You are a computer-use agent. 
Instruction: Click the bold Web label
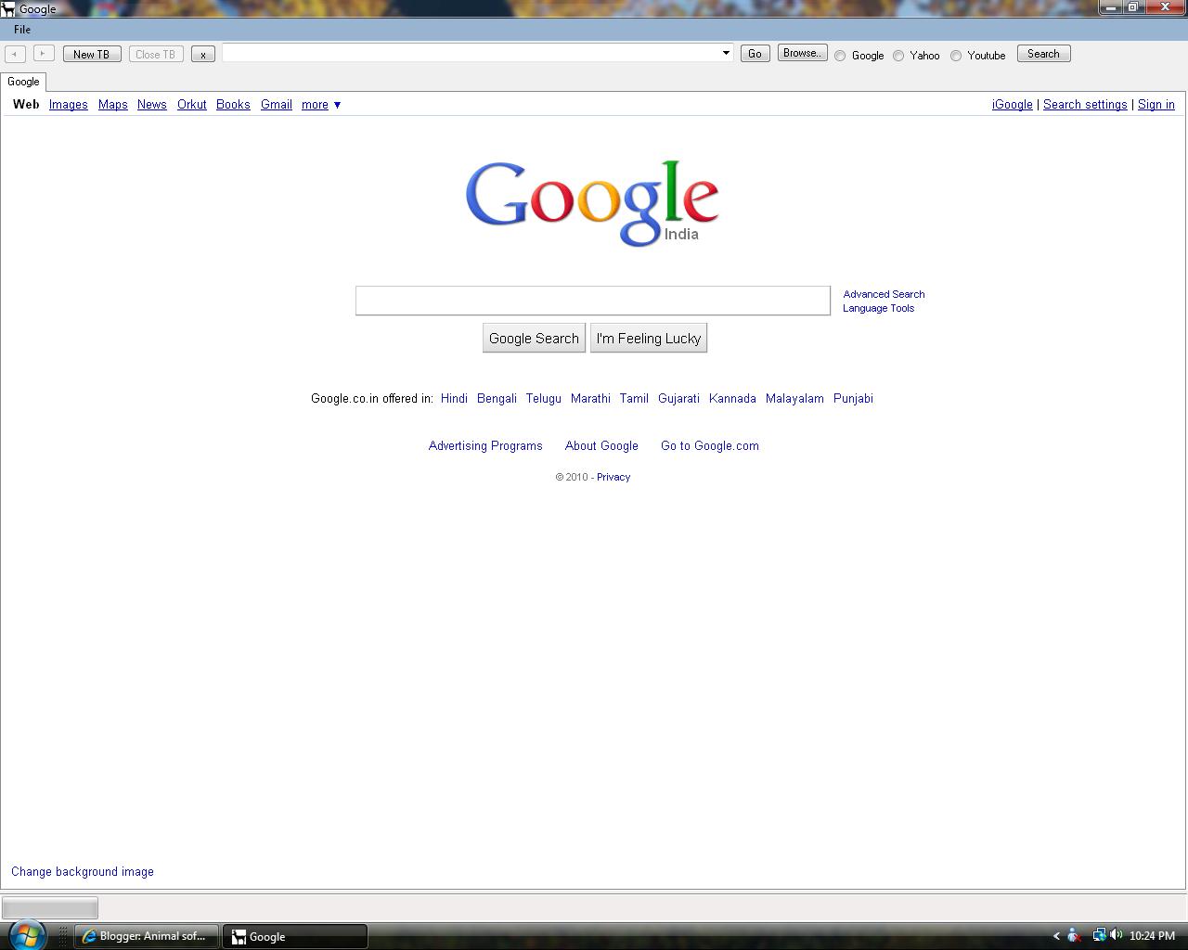click(26, 104)
